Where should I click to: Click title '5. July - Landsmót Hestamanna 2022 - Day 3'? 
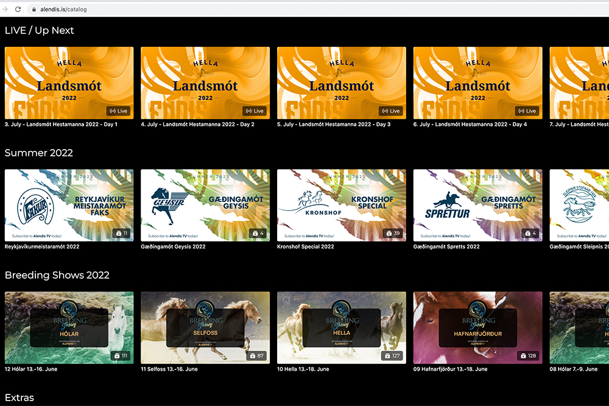(334, 125)
